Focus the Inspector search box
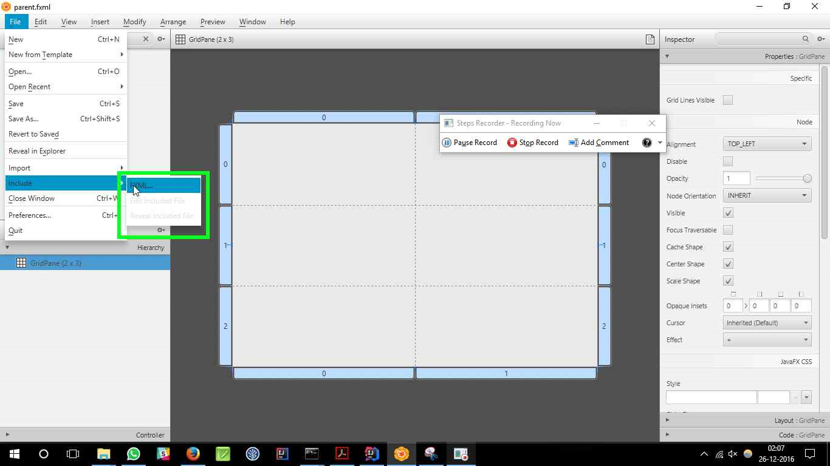The image size is (830, 466). point(763,39)
